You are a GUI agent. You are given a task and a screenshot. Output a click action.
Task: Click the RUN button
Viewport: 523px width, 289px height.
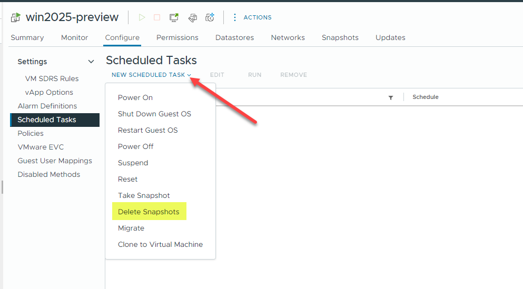tap(254, 75)
